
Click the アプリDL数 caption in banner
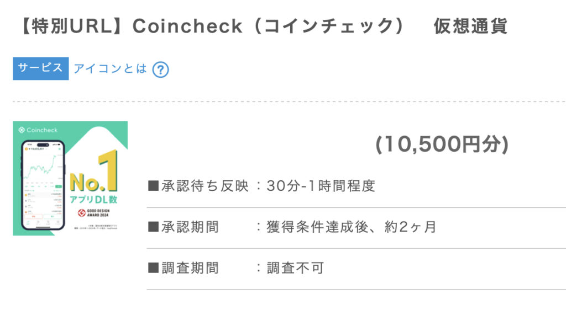[93, 199]
